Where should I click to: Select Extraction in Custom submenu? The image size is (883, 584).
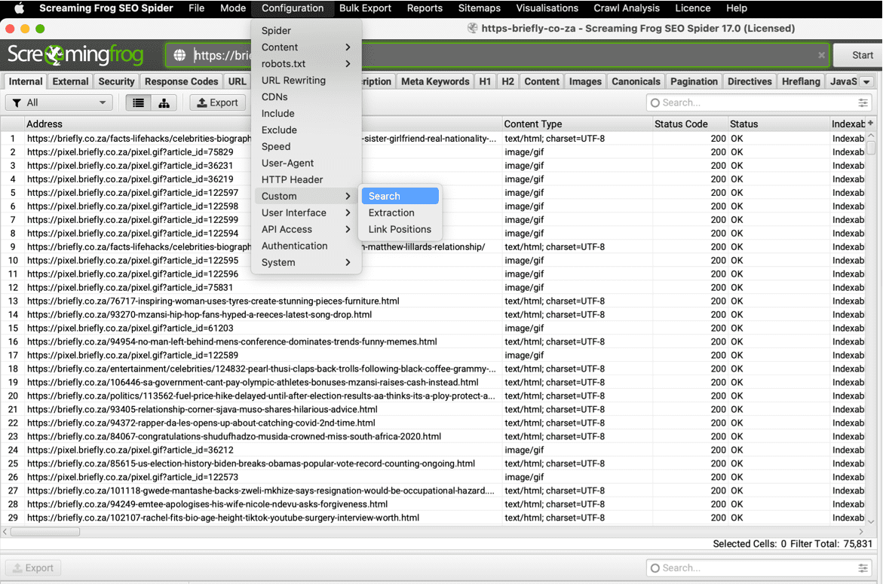pos(400,213)
